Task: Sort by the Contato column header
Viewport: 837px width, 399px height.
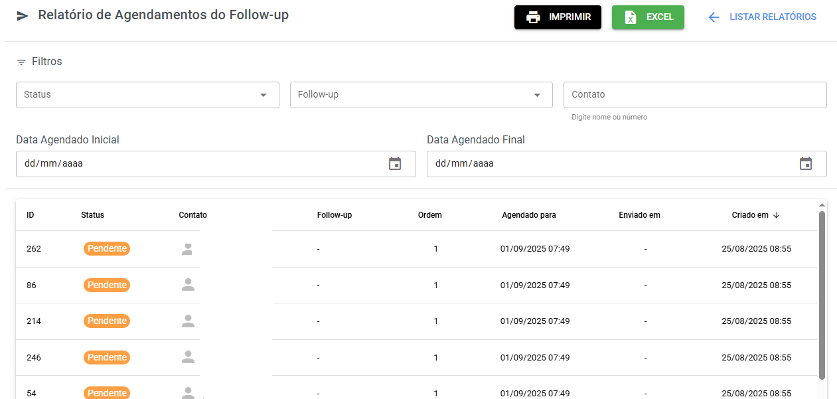Action: (x=193, y=215)
